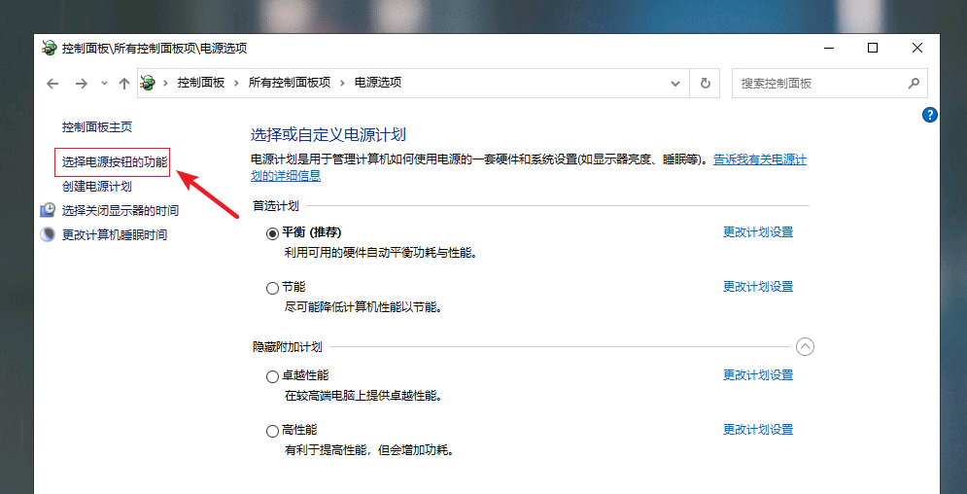Click the power icon in address bar
This screenshot has width=967, height=494.
point(149,83)
